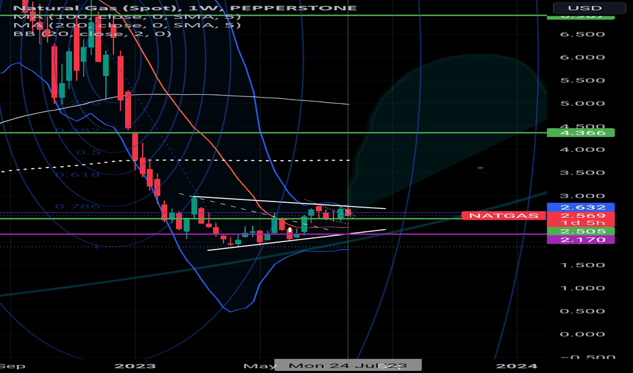
Task: Click the 6.500 value on price axis
Action: (x=582, y=35)
